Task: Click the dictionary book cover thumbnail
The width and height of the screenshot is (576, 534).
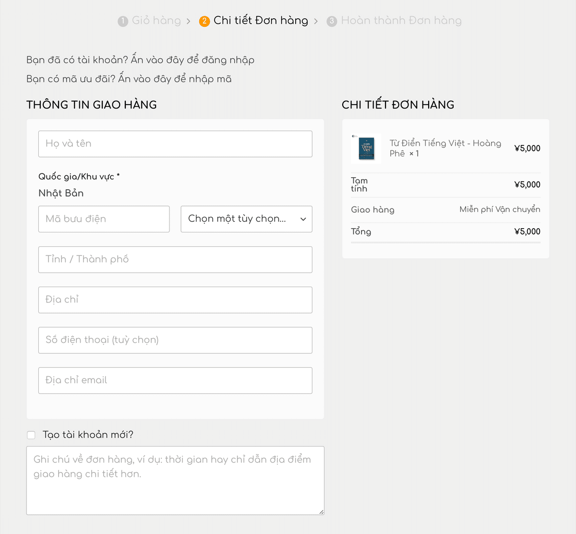Action: [x=366, y=149]
